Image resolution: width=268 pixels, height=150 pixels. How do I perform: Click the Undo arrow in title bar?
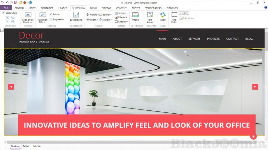tap(7, 2)
